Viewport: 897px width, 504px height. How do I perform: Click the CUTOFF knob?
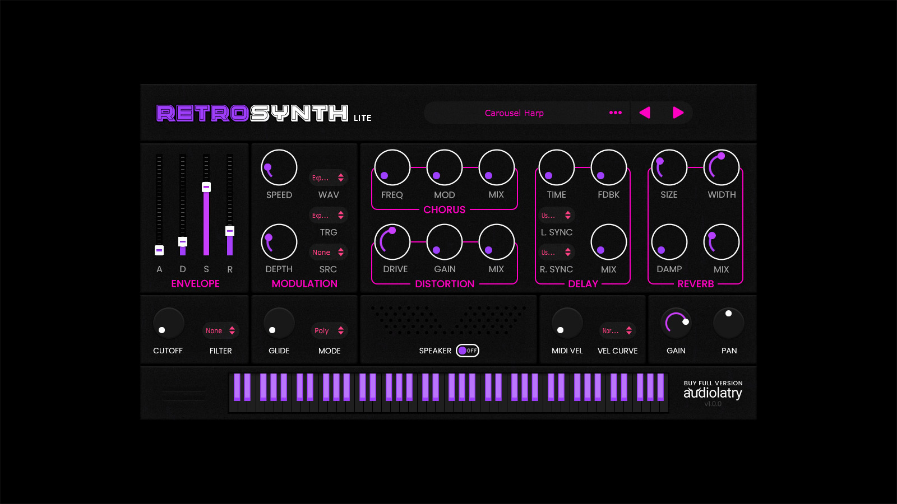(169, 323)
